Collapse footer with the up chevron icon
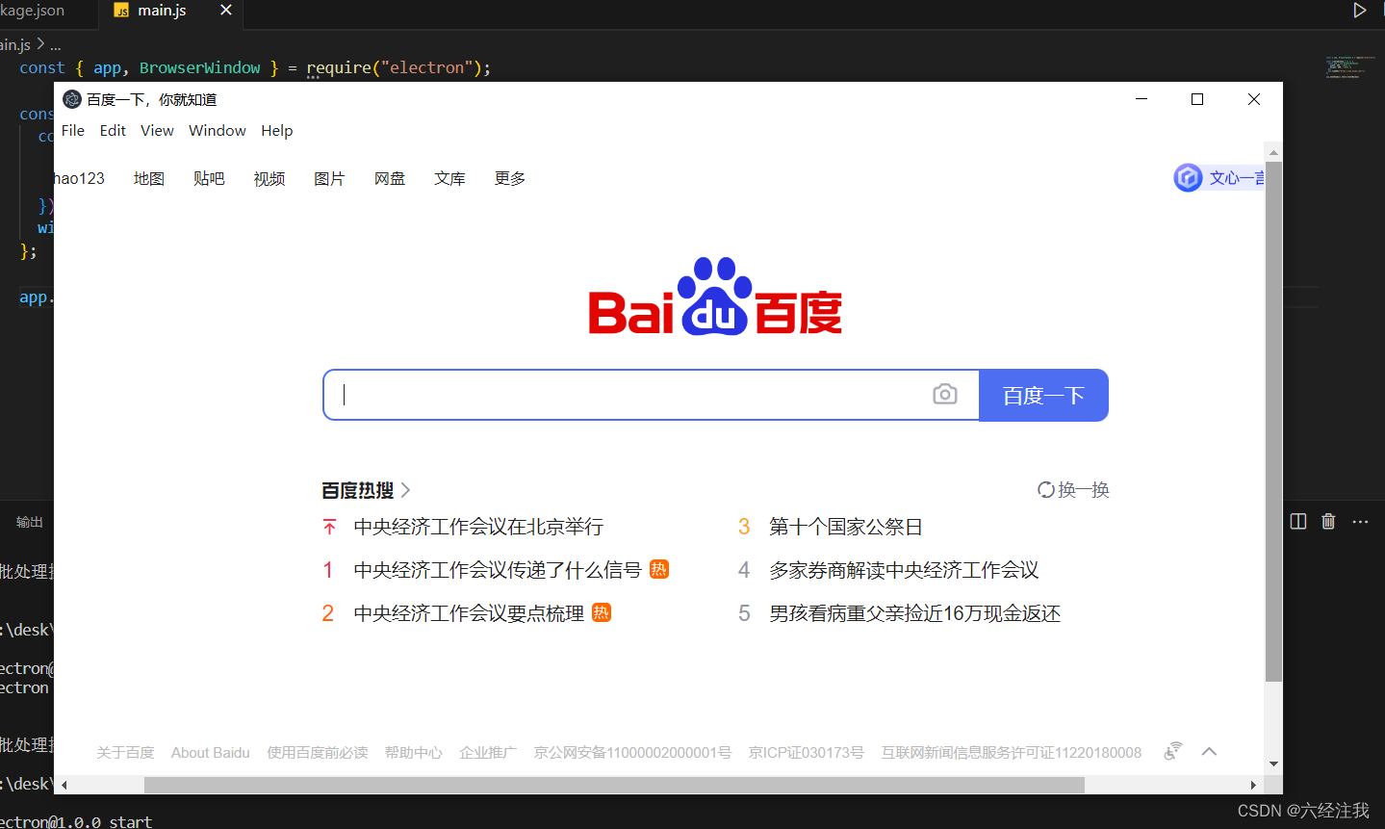Screen dimensions: 1385x829 tap(1210, 752)
